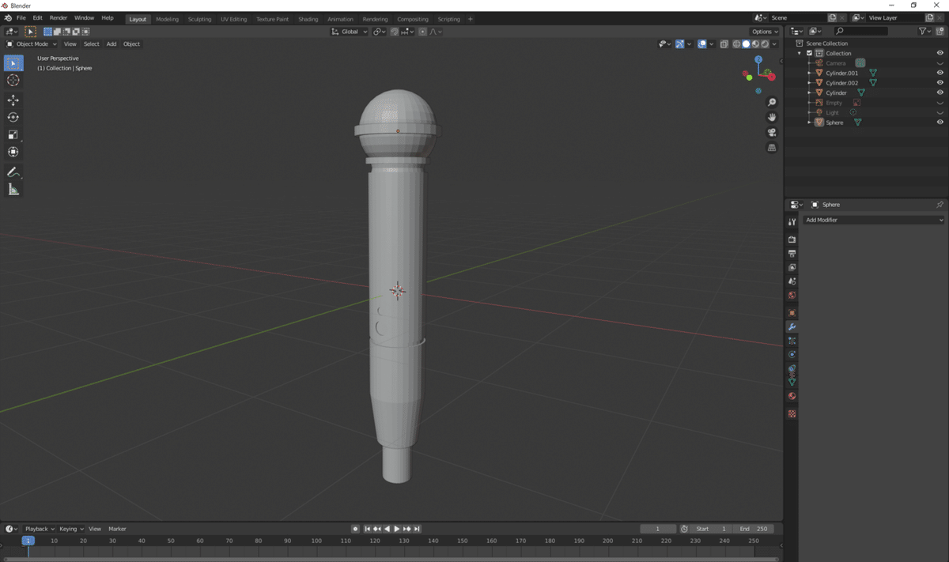Activate the 3D Cursor tool

(x=13, y=81)
